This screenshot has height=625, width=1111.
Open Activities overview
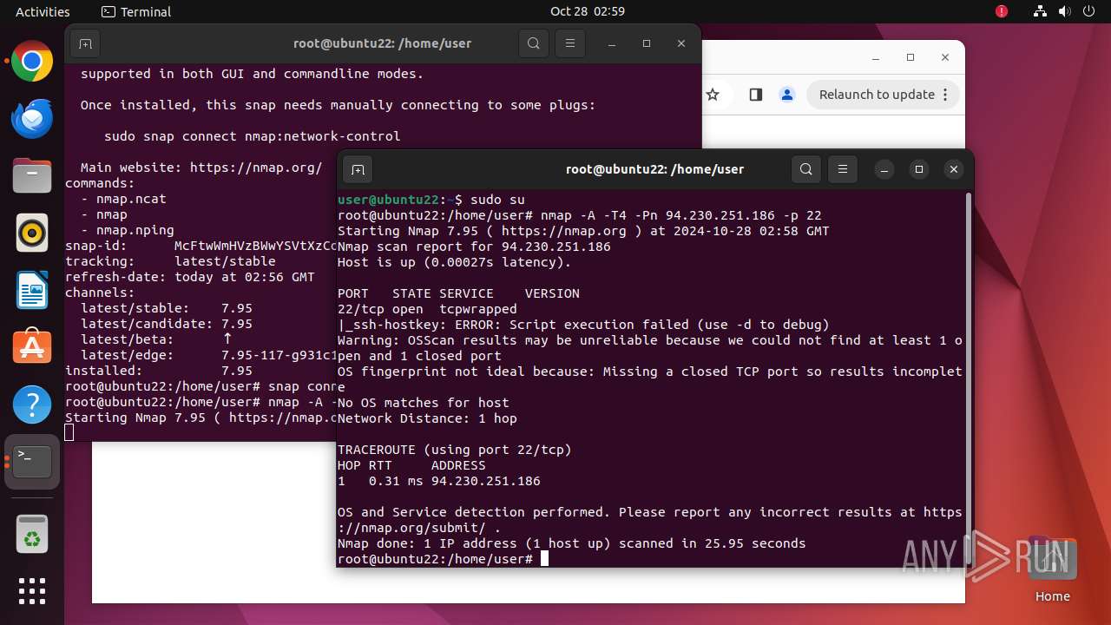click(43, 11)
